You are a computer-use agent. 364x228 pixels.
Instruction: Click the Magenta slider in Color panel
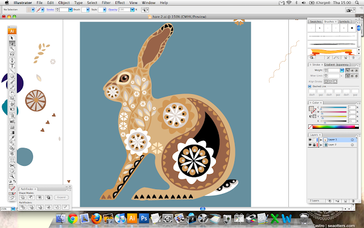coord(334,112)
